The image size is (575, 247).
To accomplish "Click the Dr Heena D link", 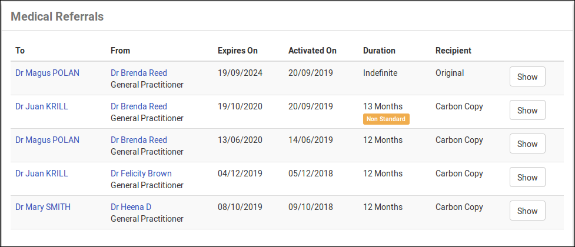I will coord(131,207).
